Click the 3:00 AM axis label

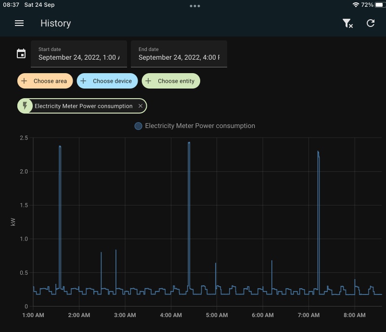click(125, 315)
